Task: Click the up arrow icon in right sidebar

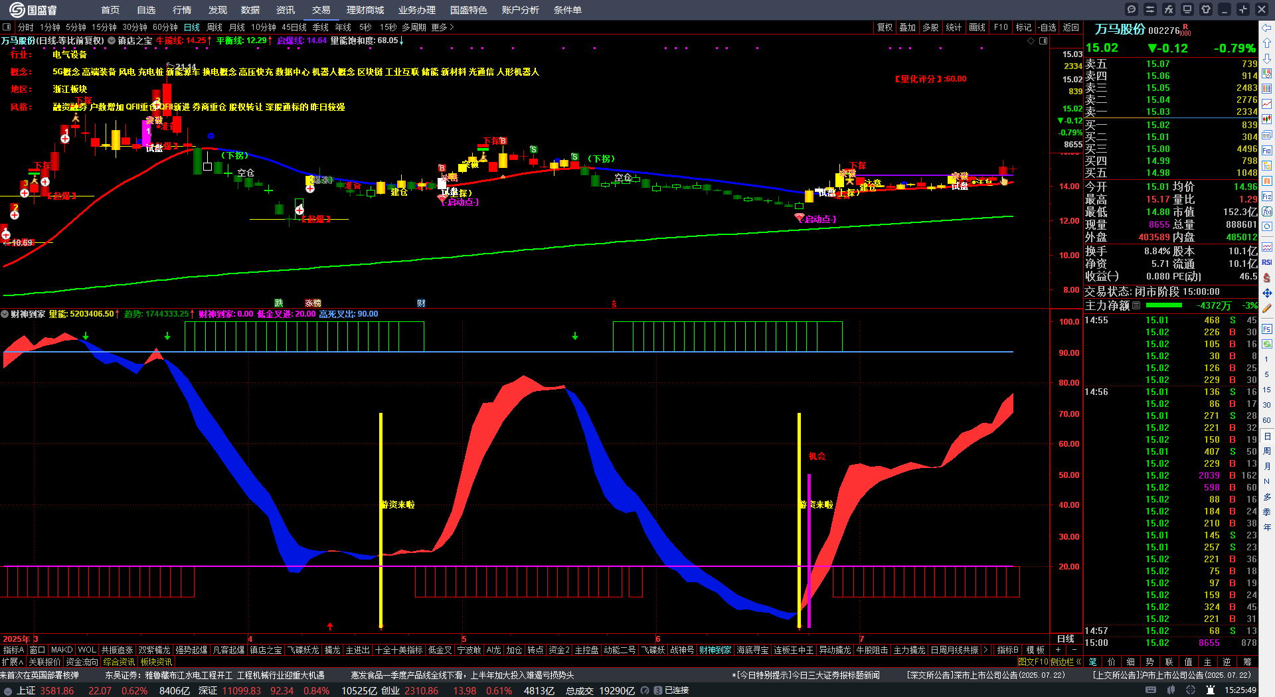Action: [x=1267, y=43]
